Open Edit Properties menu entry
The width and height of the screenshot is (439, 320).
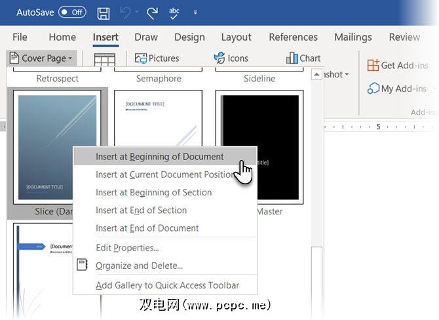(165, 248)
